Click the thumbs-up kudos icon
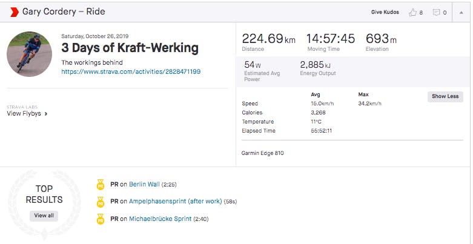Viewport: 473px width, 244px height. tap(412, 12)
